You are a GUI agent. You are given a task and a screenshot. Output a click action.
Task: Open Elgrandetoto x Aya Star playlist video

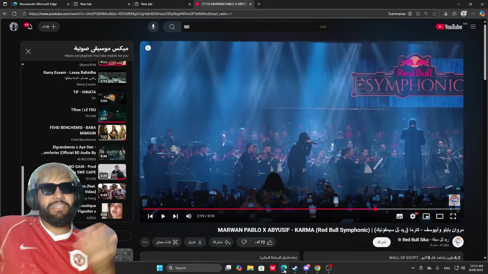click(x=84, y=153)
